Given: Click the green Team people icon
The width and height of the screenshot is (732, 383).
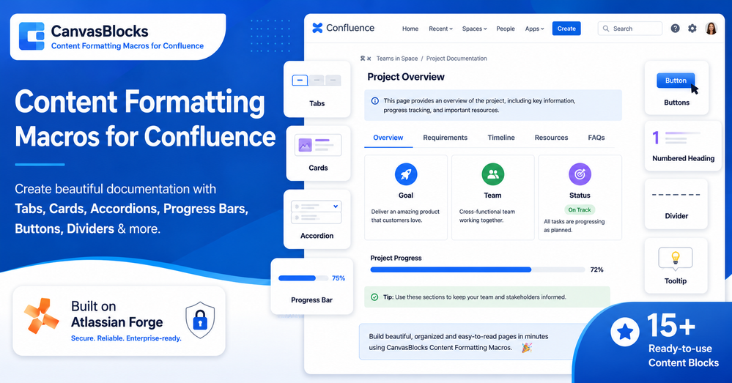Looking at the screenshot, I should click(492, 174).
